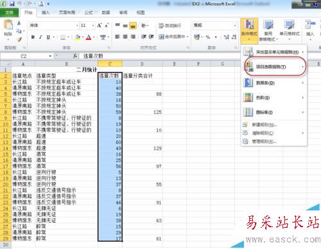
Task: Toggle Underline formatting
Action: [x=48, y=37]
